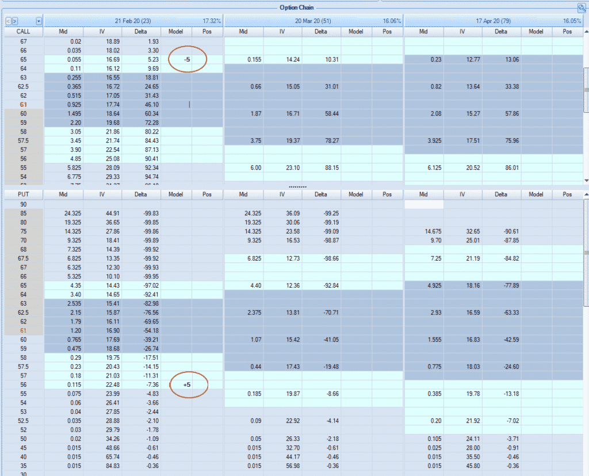Sort by the Delta column header

(x=141, y=32)
